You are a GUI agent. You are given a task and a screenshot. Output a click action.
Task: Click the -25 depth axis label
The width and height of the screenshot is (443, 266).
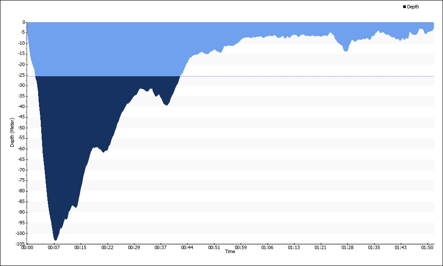point(22,75)
